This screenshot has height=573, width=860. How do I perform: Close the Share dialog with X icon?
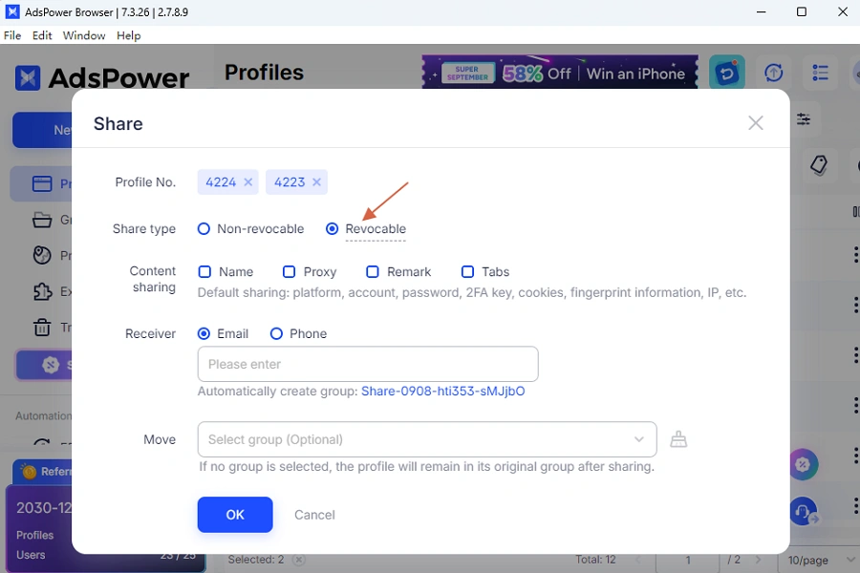756,123
